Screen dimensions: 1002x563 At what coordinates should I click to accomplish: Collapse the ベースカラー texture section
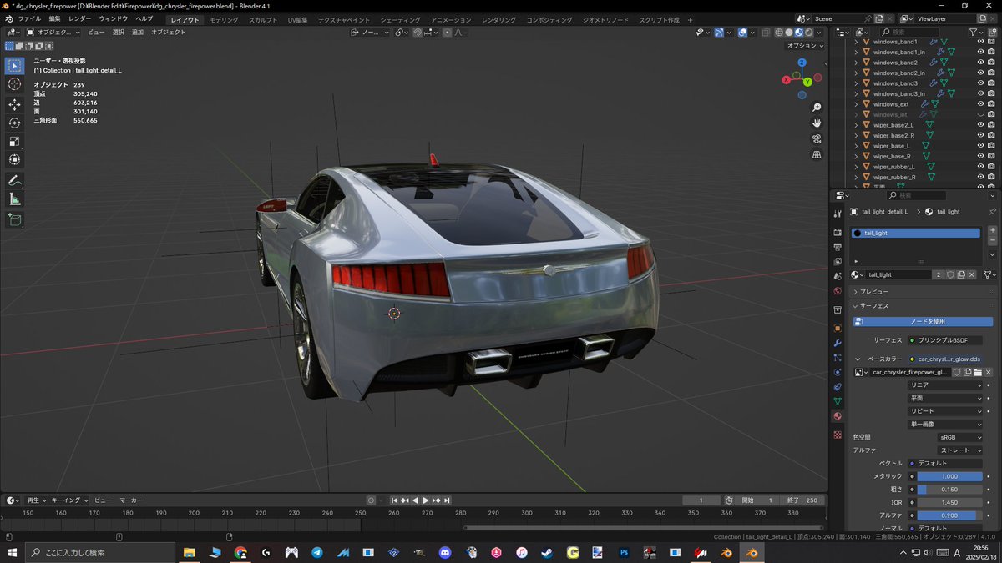(858, 359)
